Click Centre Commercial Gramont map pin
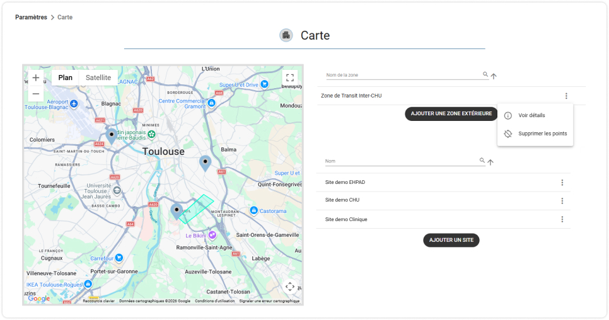 coord(212,103)
